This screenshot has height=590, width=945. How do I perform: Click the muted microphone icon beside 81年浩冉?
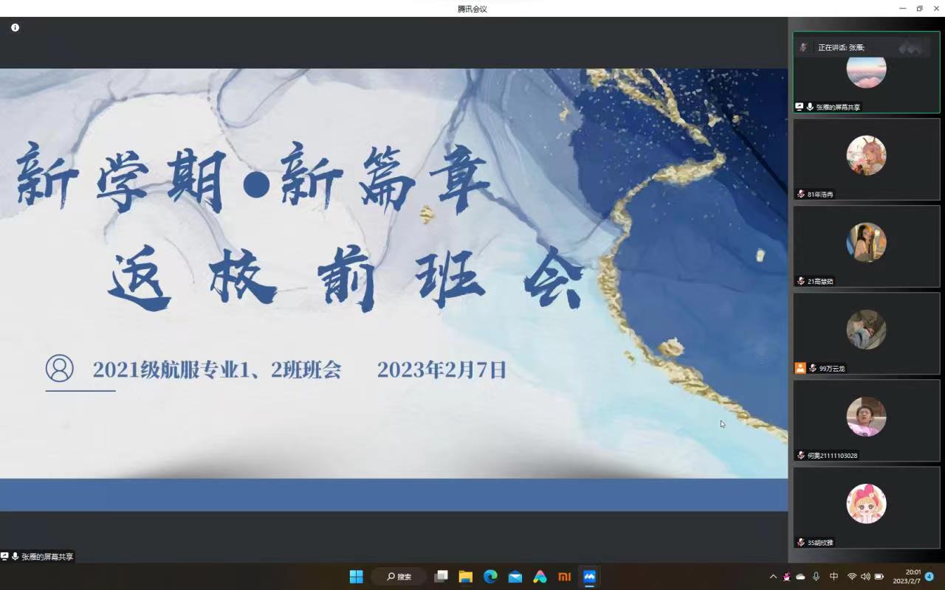point(801,195)
